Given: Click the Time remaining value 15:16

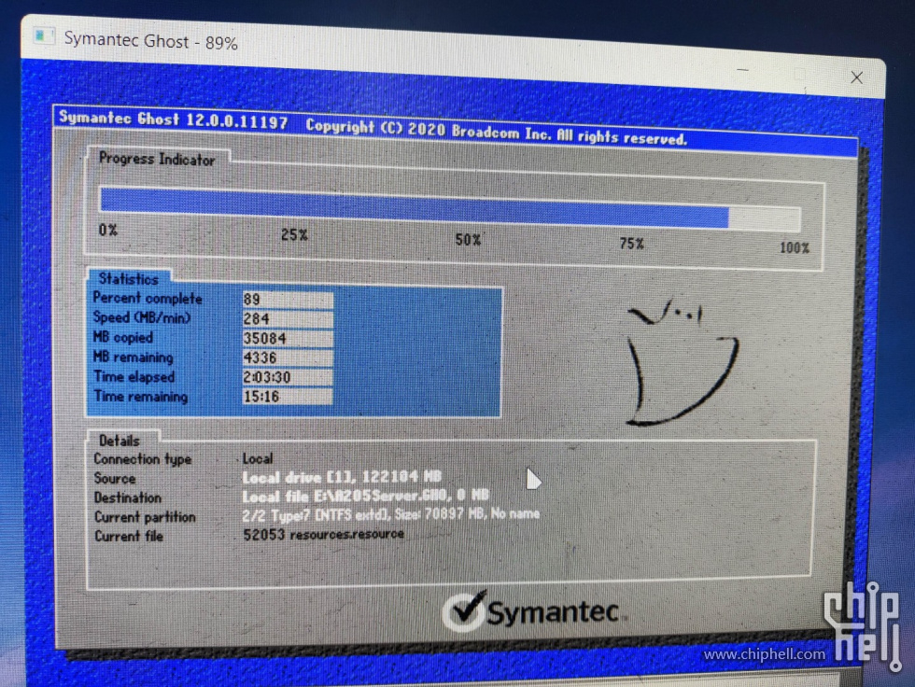Looking at the screenshot, I should click(288, 397).
